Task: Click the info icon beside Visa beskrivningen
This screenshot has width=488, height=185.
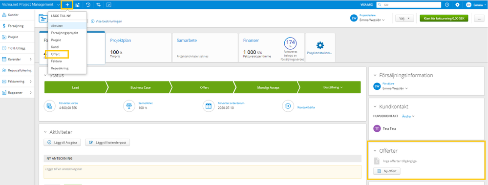Action: [92, 21]
